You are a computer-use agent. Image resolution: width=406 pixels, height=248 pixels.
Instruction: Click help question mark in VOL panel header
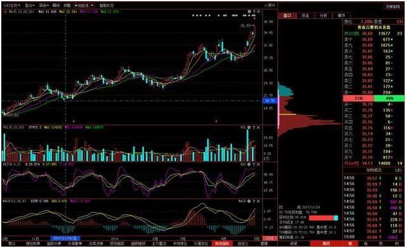coord(254,128)
